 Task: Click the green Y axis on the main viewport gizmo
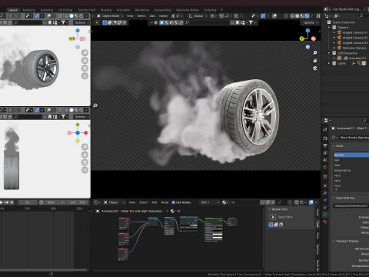301,38
